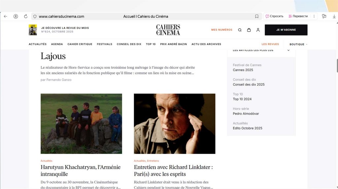Open the Lajous article headline
338x189 pixels.
click(x=53, y=56)
